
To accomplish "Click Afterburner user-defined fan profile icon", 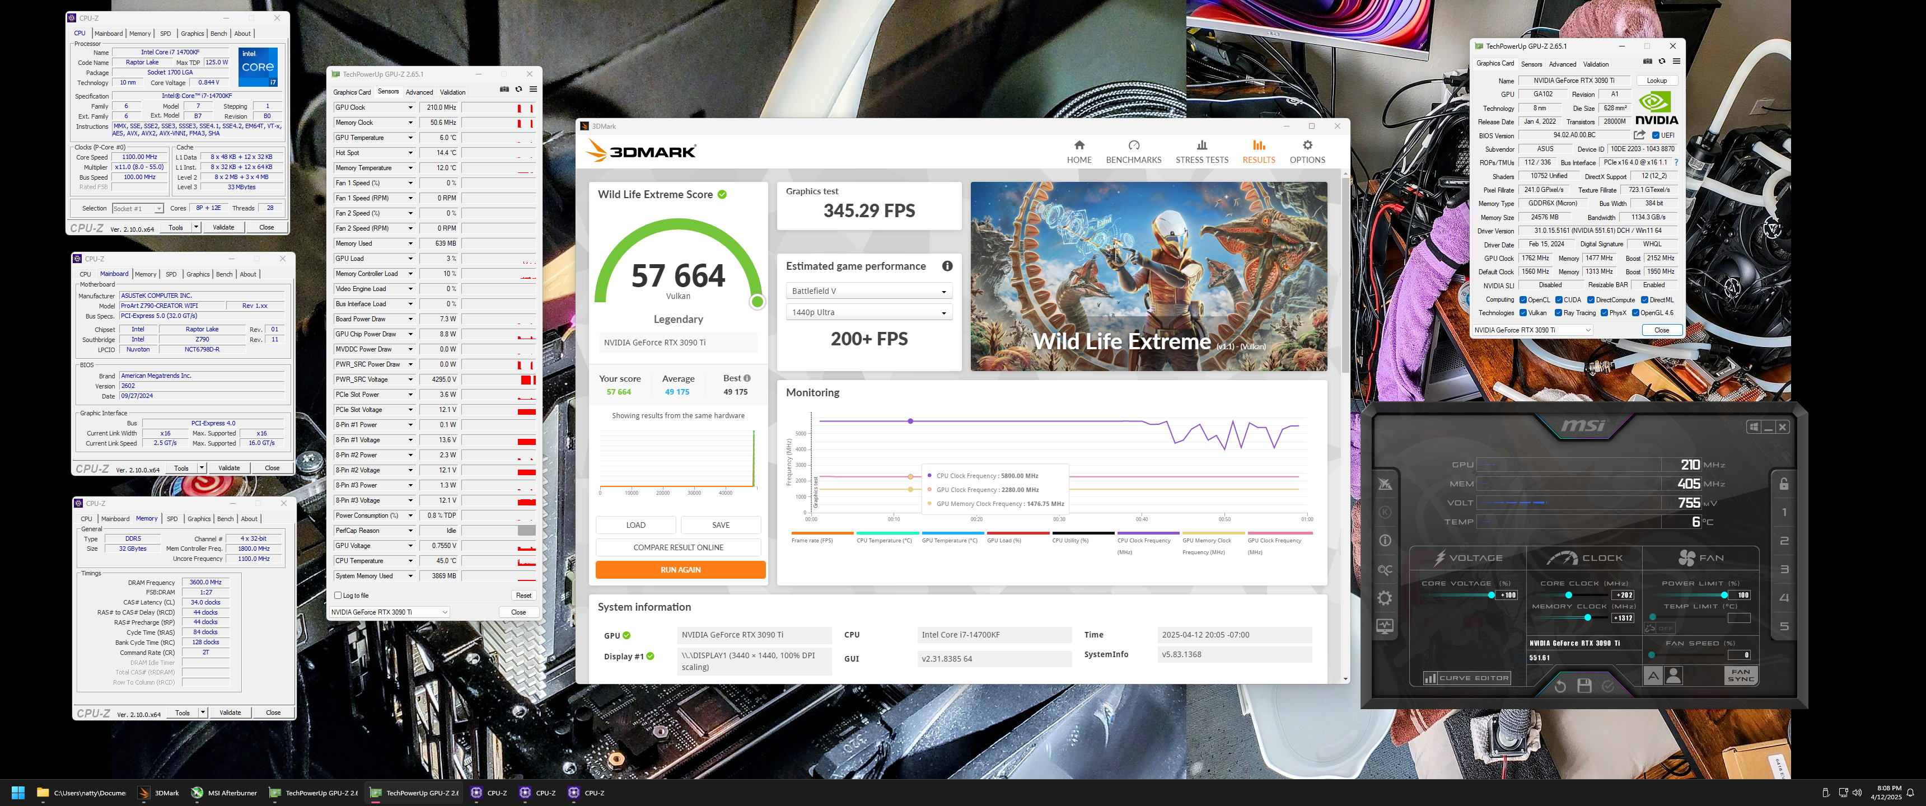I will pos(1674,676).
